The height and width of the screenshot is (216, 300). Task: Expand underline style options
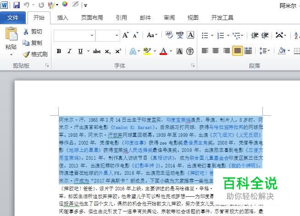pos(88,51)
